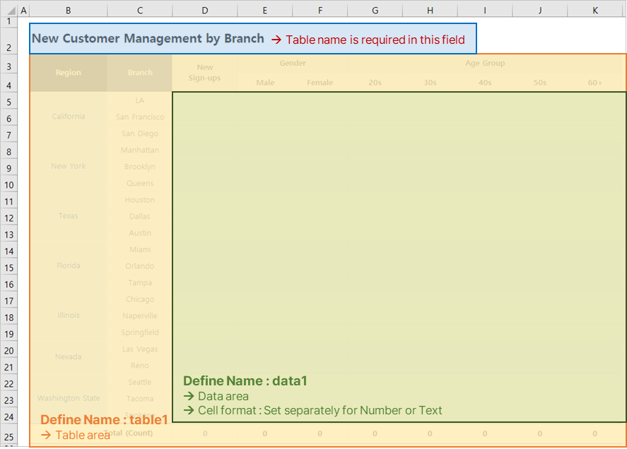Image resolution: width=627 pixels, height=449 pixels.
Task: Click the 60+ heading under Age Group
Action: [x=595, y=82]
